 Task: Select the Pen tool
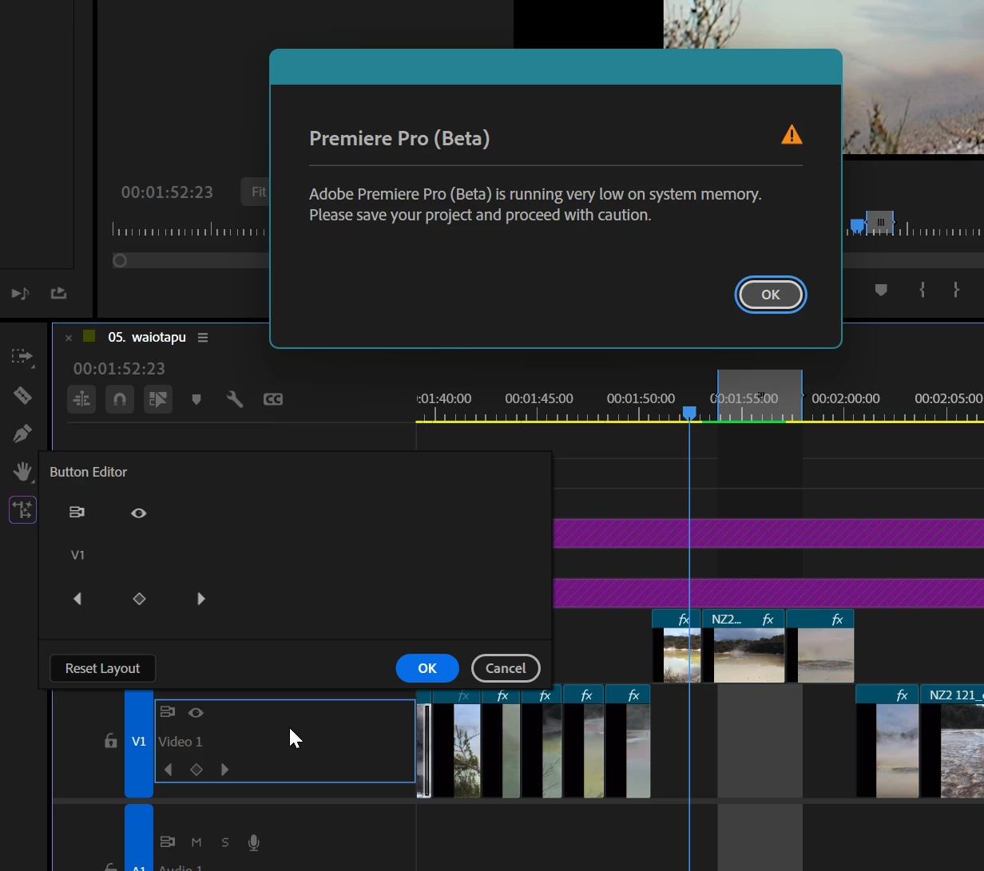click(22, 434)
